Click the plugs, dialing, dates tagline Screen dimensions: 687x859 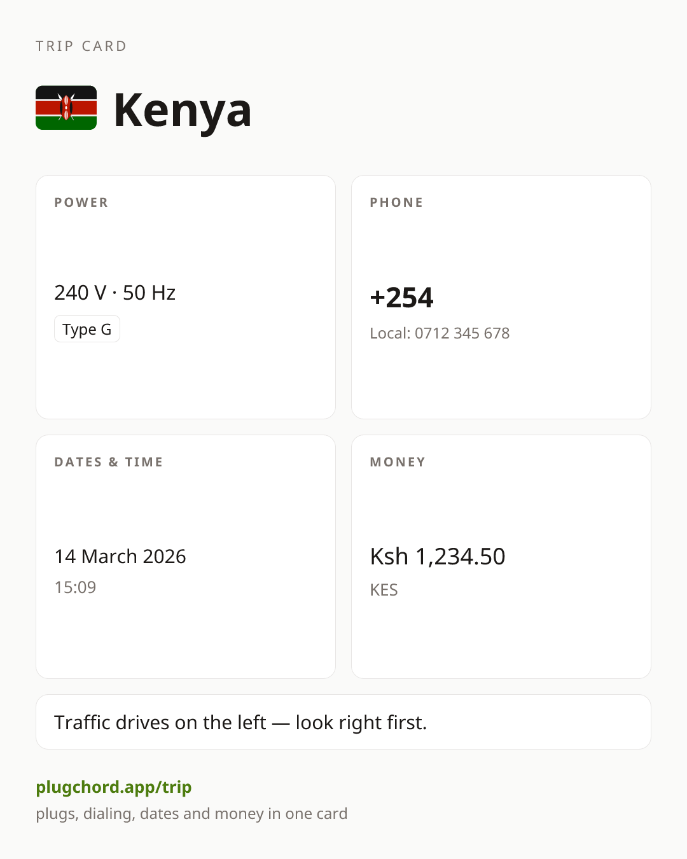191,814
